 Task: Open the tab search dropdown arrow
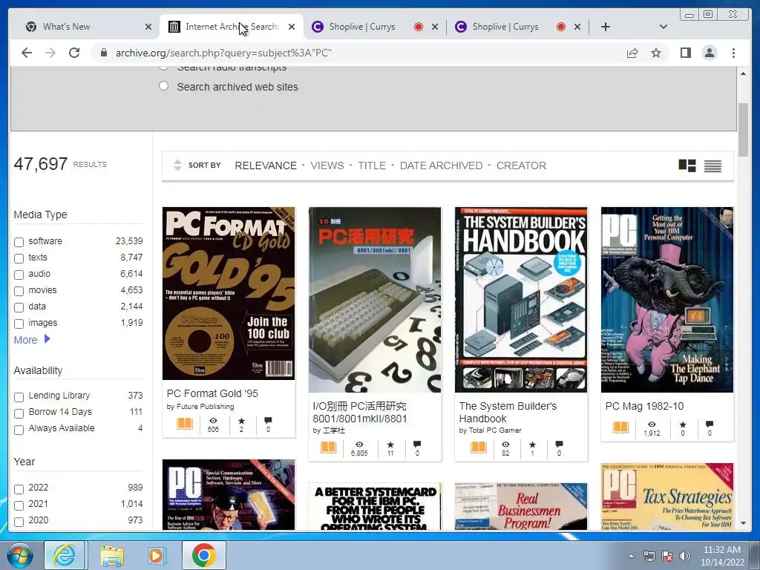pyautogui.click(x=664, y=27)
